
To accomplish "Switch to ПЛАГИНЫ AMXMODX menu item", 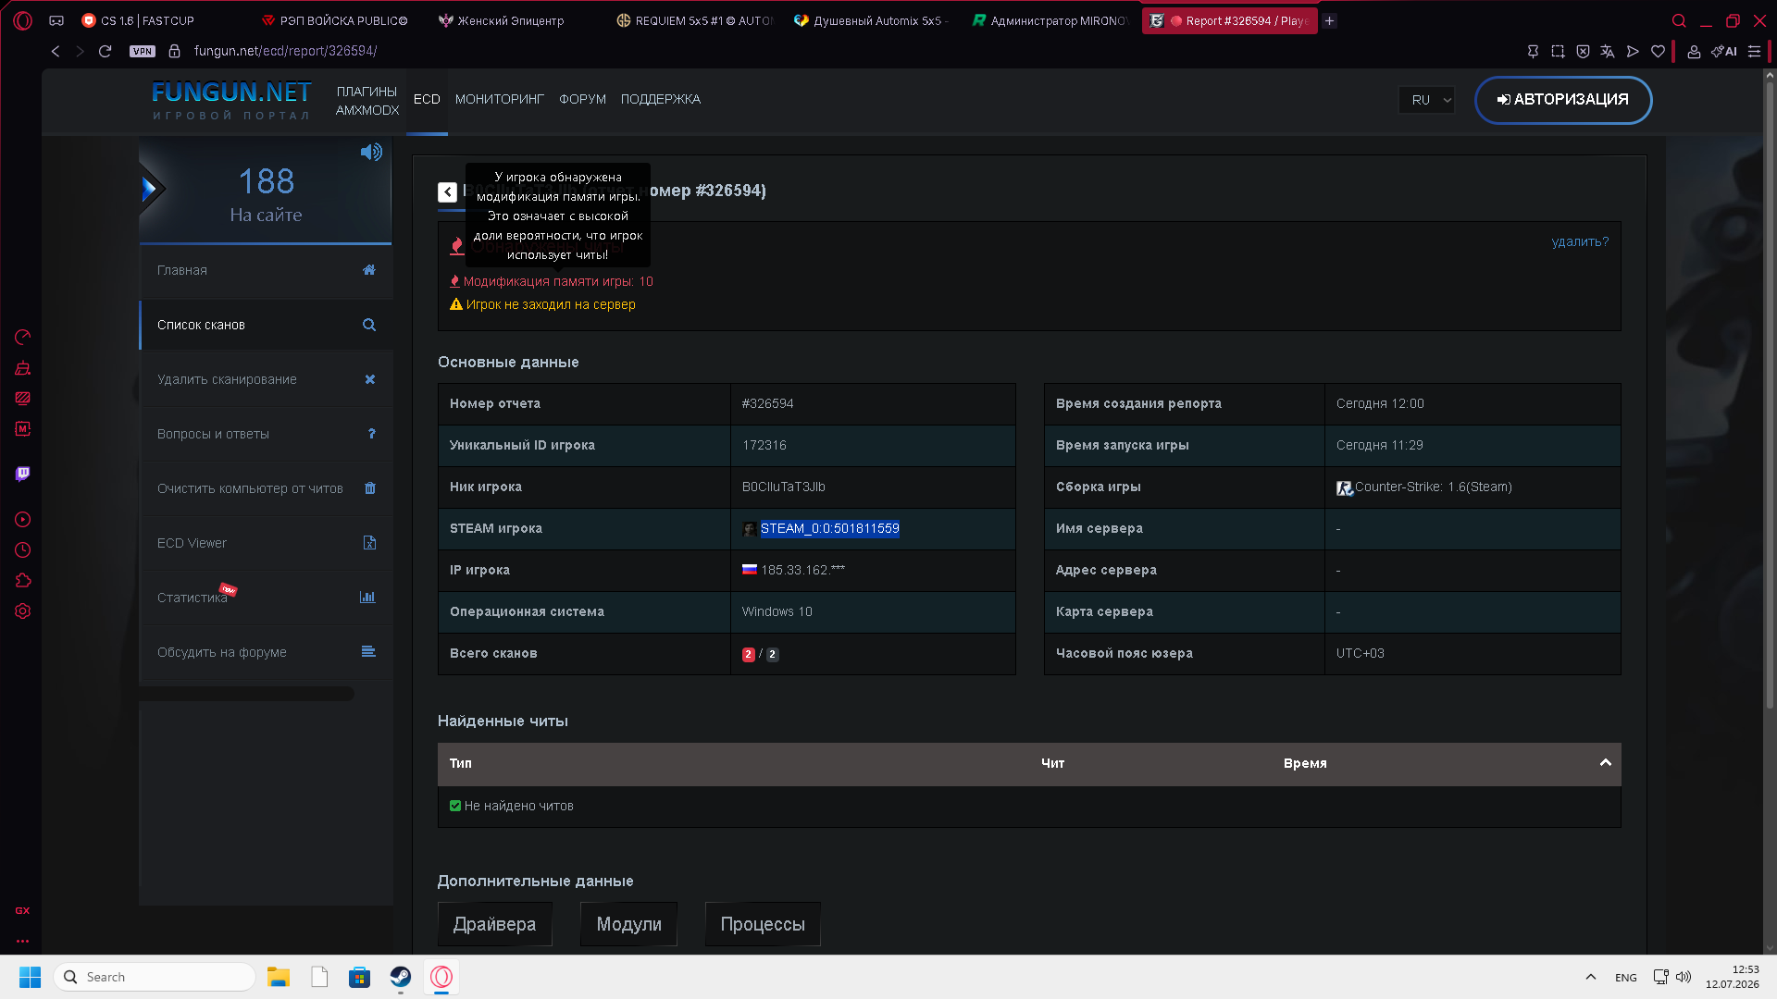I will (367, 101).
